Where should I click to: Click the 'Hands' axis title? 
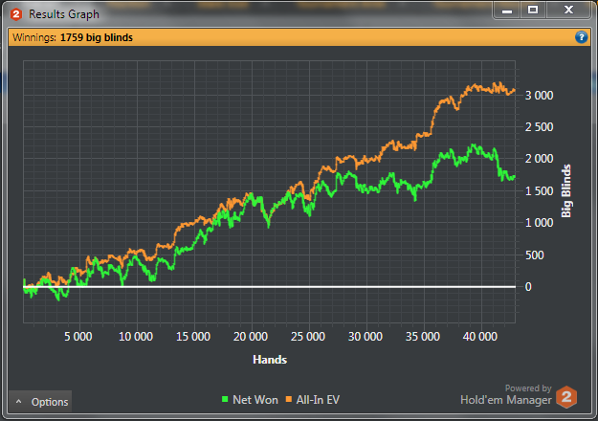pyautogui.click(x=270, y=360)
